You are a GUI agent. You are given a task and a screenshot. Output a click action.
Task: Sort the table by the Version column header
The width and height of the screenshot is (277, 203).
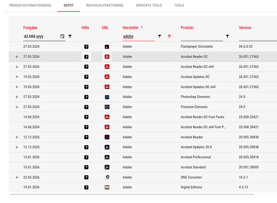click(245, 28)
